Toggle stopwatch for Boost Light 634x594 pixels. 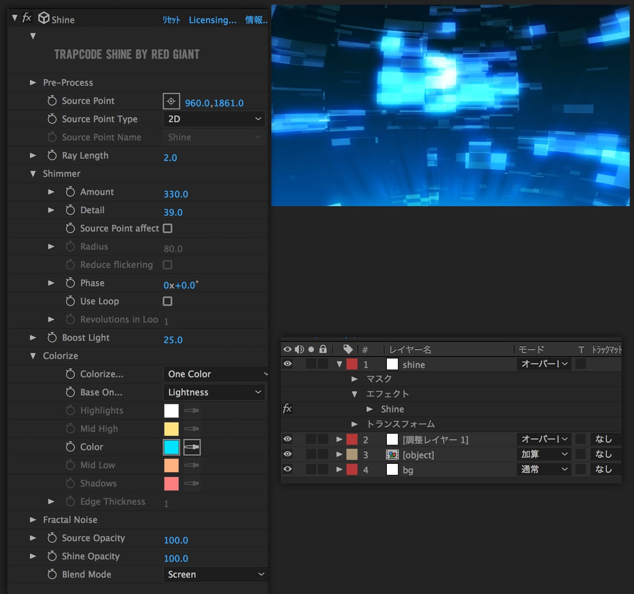point(52,338)
